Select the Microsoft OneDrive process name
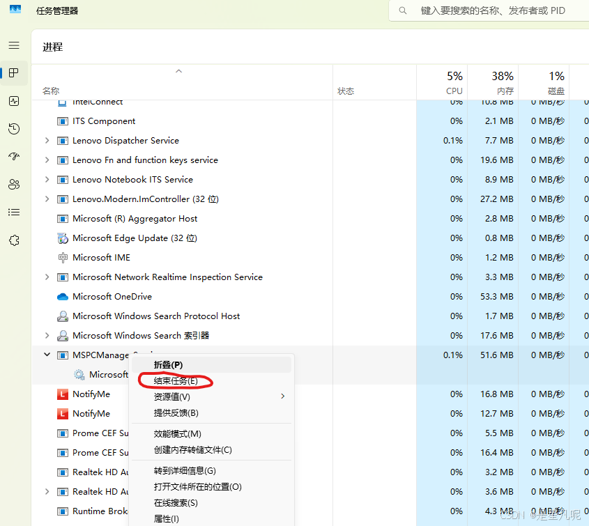The height and width of the screenshot is (526, 589). [112, 297]
